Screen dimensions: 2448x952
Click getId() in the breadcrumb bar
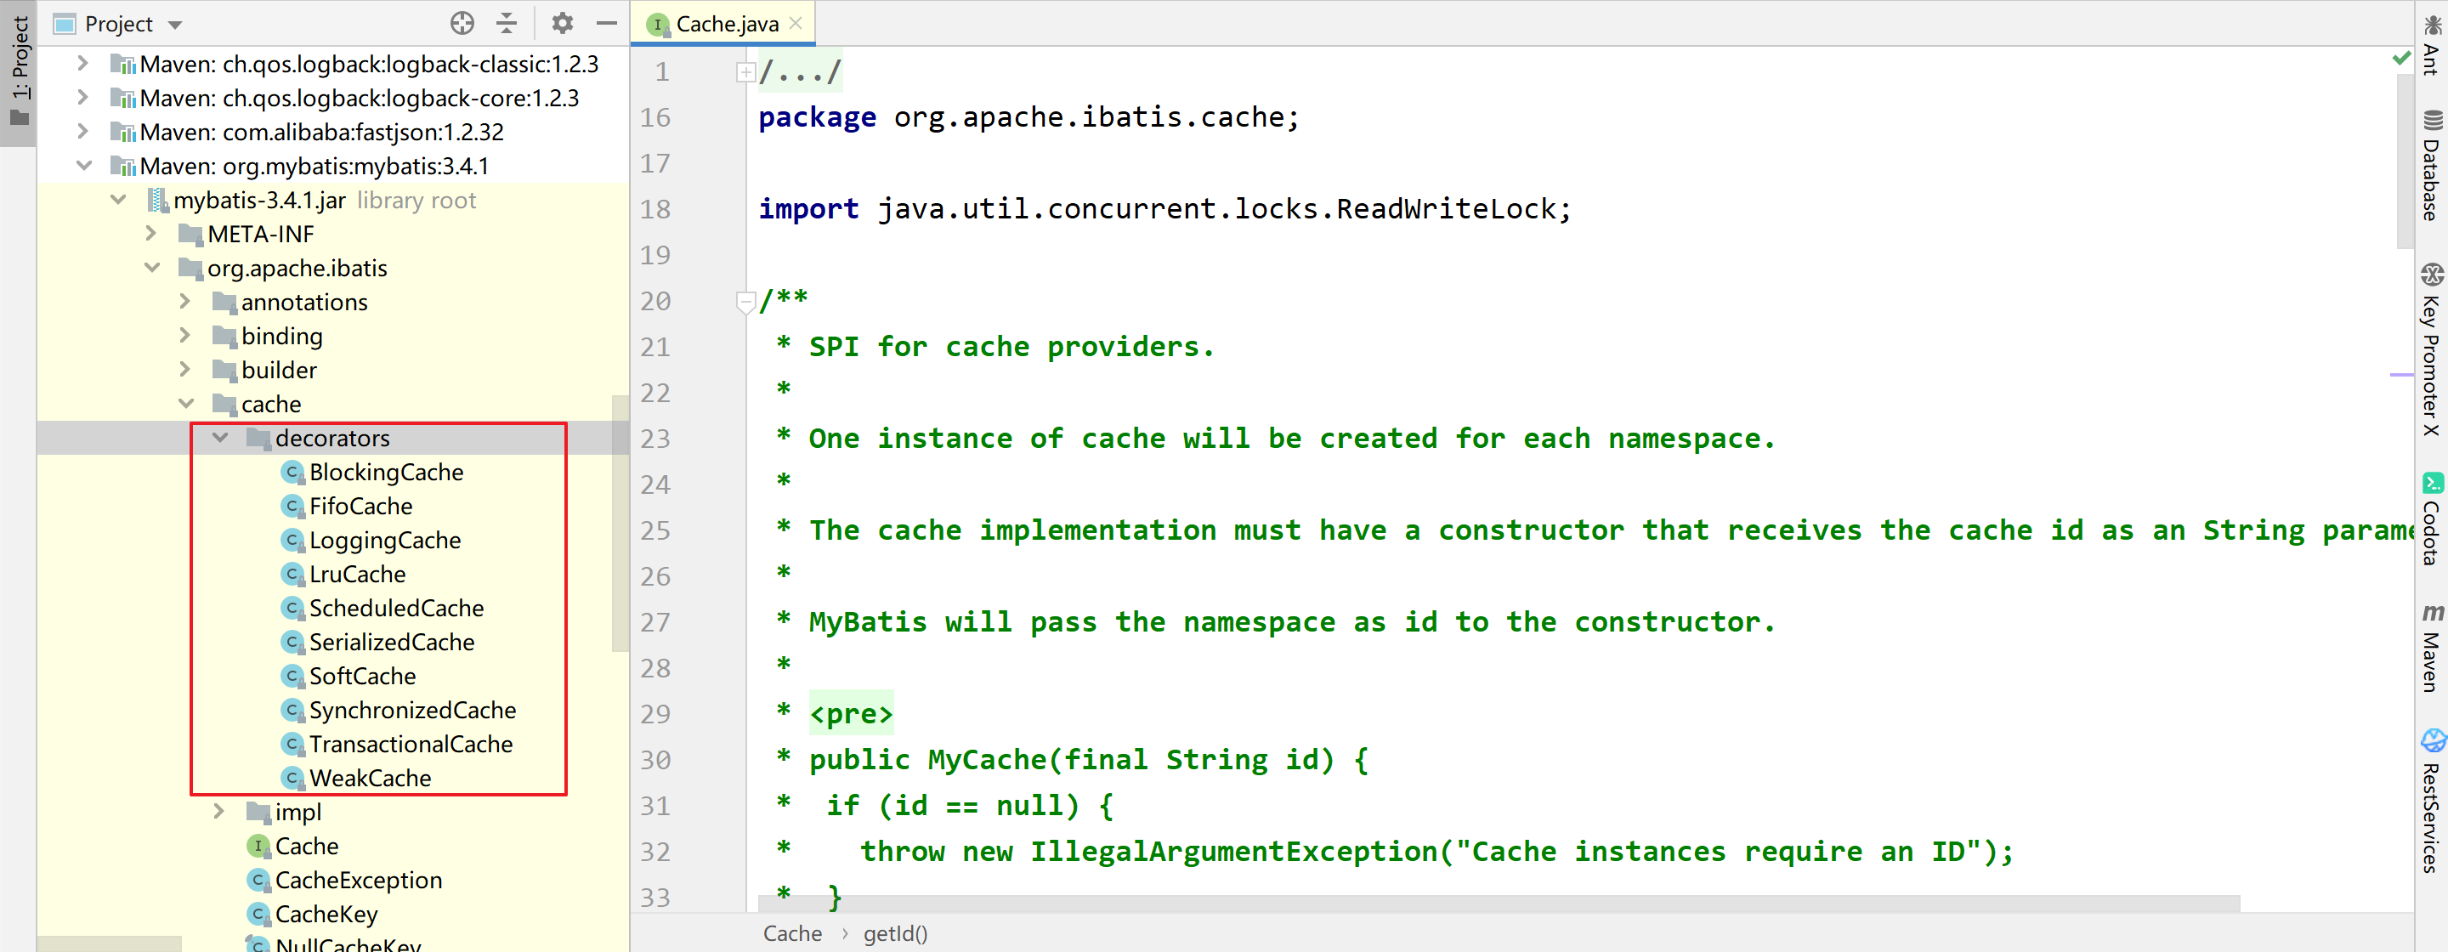[x=894, y=933]
